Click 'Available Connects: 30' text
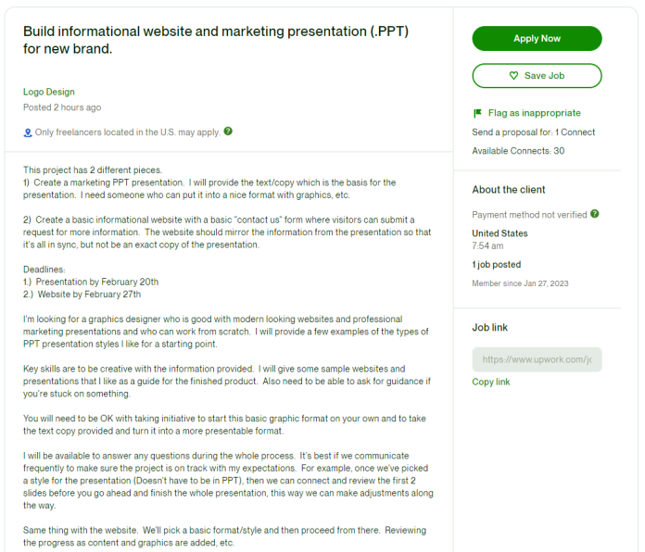This screenshot has width=645, height=552. pyautogui.click(x=518, y=151)
